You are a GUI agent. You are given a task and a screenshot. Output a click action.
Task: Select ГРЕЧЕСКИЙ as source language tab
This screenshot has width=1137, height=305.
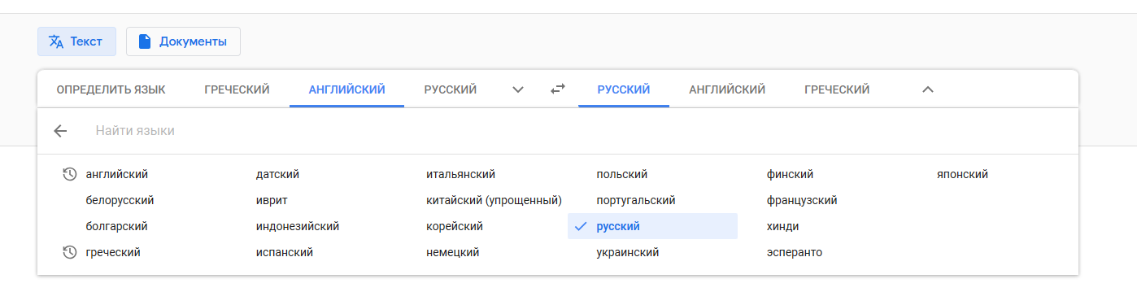click(x=237, y=89)
